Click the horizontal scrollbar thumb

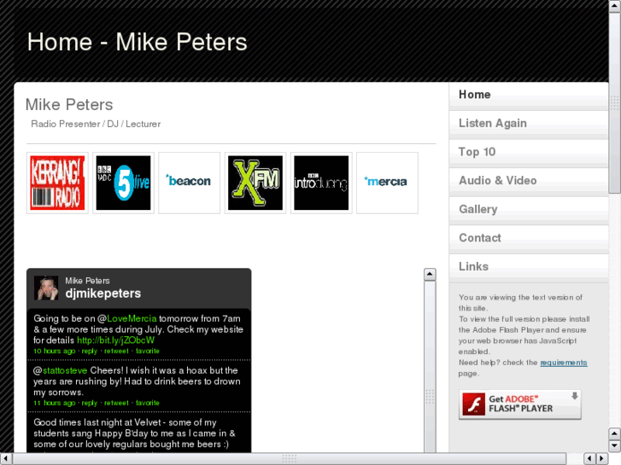pos(289,459)
